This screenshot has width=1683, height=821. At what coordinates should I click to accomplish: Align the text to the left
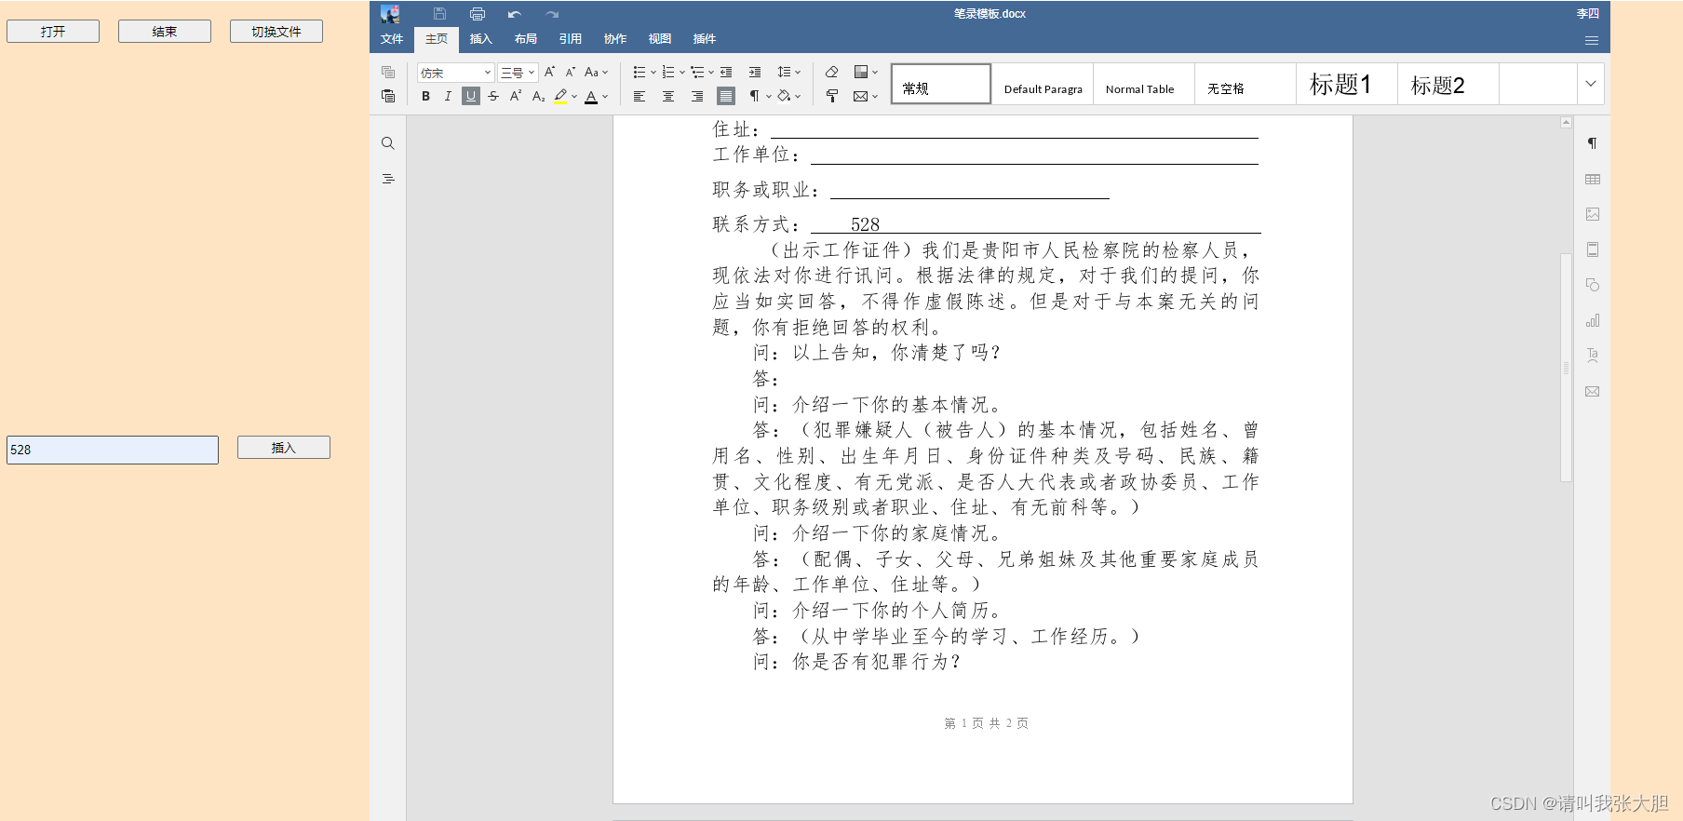(640, 96)
